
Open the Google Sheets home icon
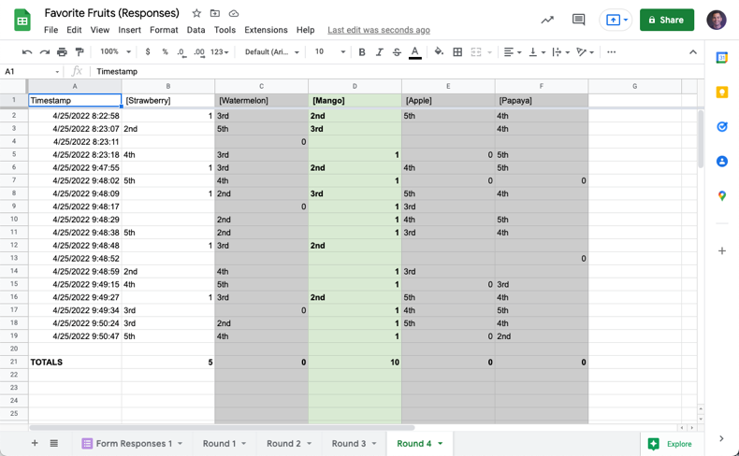click(x=22, y=21)
